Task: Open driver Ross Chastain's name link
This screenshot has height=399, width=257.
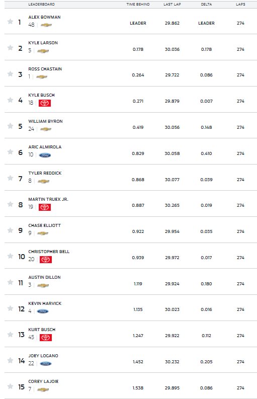Action: point(45,69)
